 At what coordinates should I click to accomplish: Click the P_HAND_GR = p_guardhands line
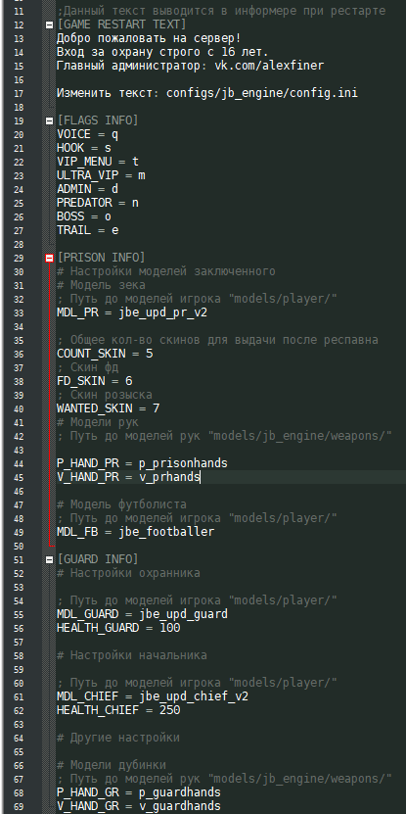[x=139, y=792]
